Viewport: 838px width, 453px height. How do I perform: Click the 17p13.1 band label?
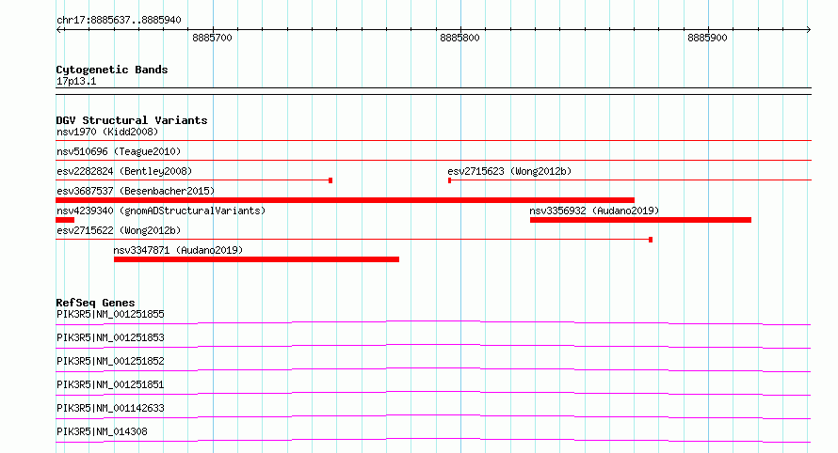[x=76, y=81]
